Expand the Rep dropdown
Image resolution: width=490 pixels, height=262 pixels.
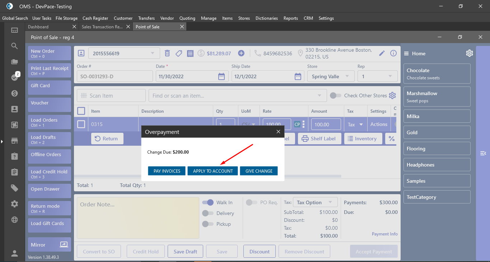pyautogui.click(x=377, y=76)
